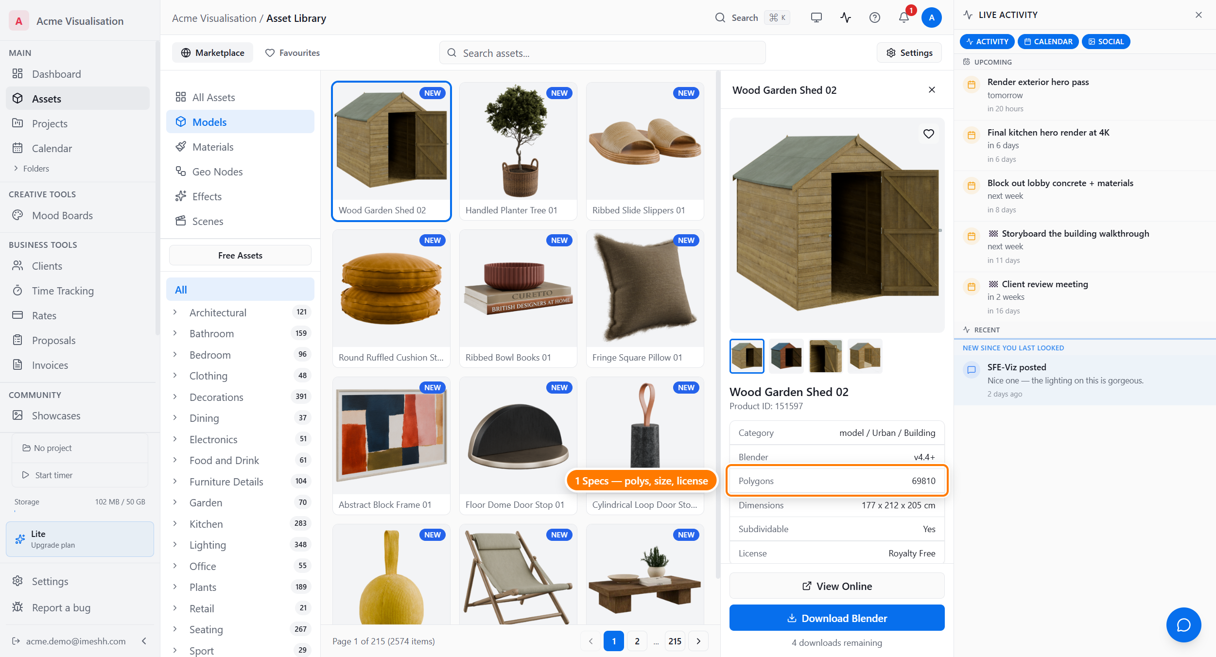
Task: Select Scenes asset type
Action: [x=240, y=221]
